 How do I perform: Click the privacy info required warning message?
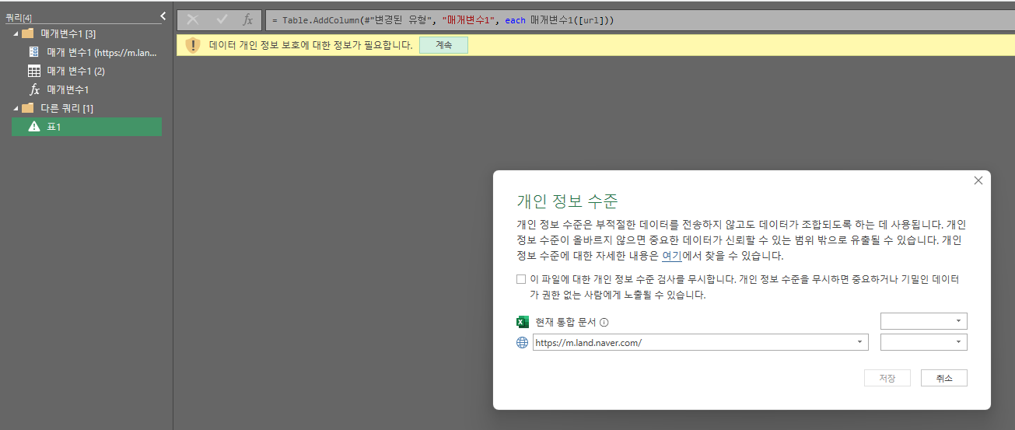310,45
